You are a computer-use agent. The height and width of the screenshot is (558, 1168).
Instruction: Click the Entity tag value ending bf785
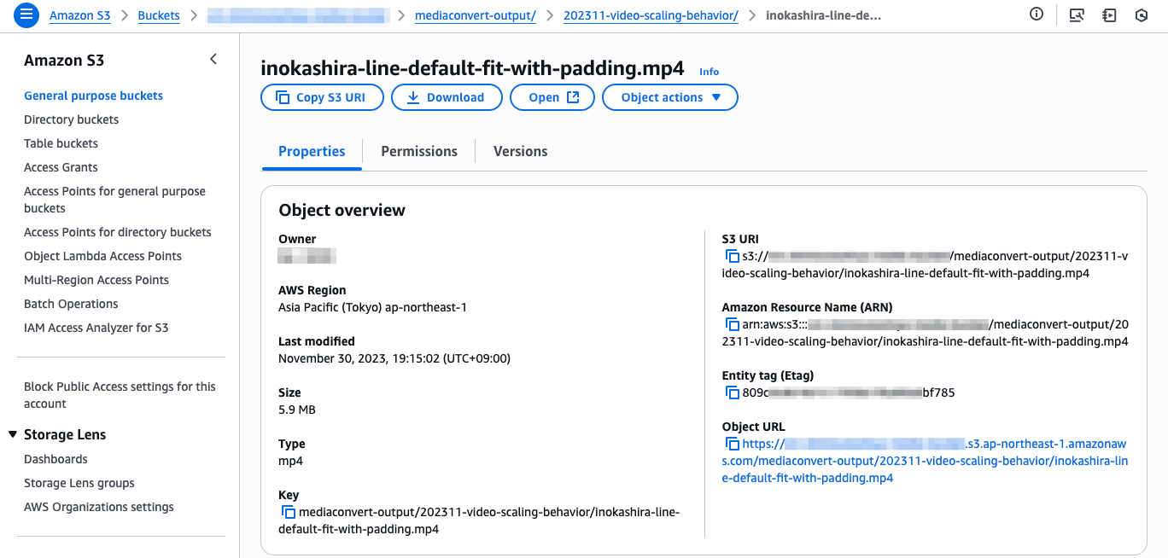coord(849,392)
